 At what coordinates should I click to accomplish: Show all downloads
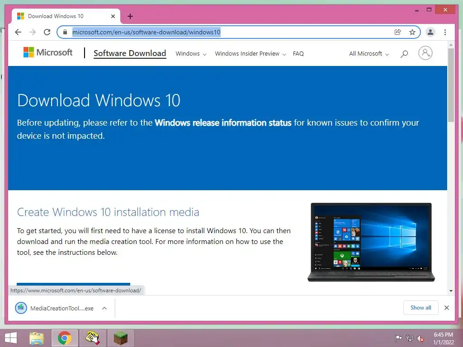[421, 308]
